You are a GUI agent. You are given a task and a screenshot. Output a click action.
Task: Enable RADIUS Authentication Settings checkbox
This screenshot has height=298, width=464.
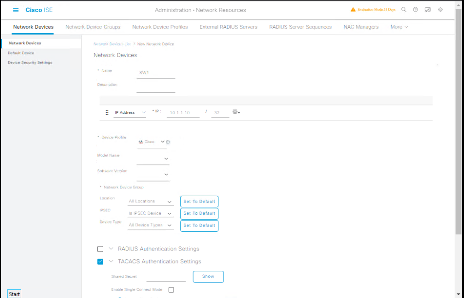pos(100,249)
